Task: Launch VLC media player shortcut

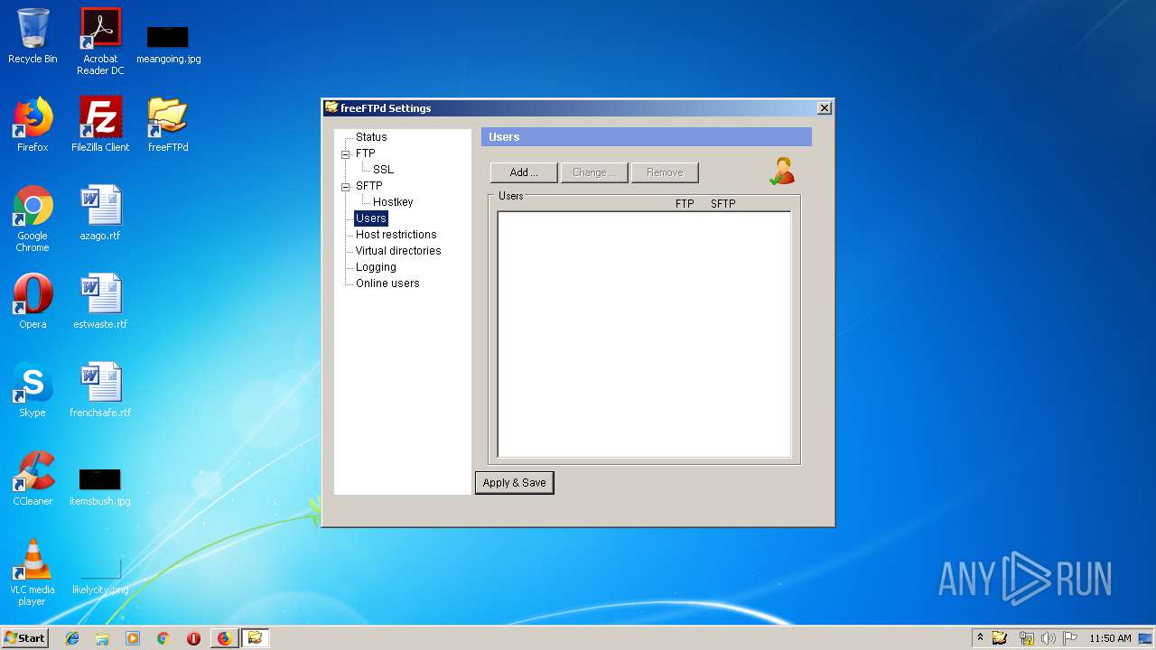Action: [x=33, y=572]
